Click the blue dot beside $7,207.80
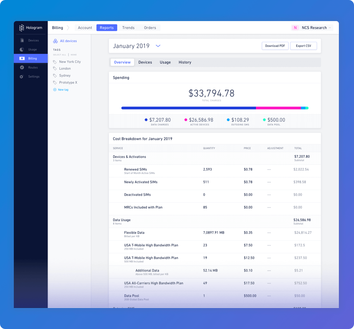Image resolution: width=354 pixels, height=329 pixels. (x=146, y=120)
